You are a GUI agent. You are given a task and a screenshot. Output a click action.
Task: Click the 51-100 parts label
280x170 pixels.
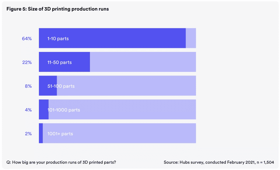(61, 86)
